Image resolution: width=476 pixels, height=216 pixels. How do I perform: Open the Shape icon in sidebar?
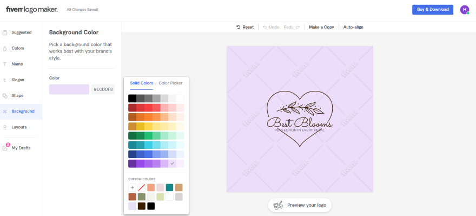click(5, 96)
